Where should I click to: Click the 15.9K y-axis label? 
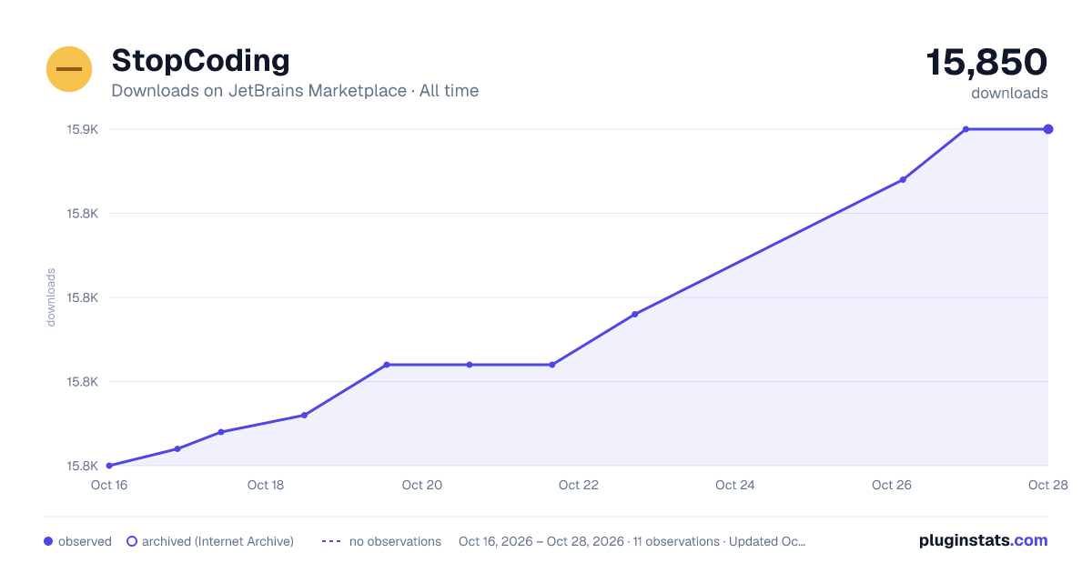83,129
